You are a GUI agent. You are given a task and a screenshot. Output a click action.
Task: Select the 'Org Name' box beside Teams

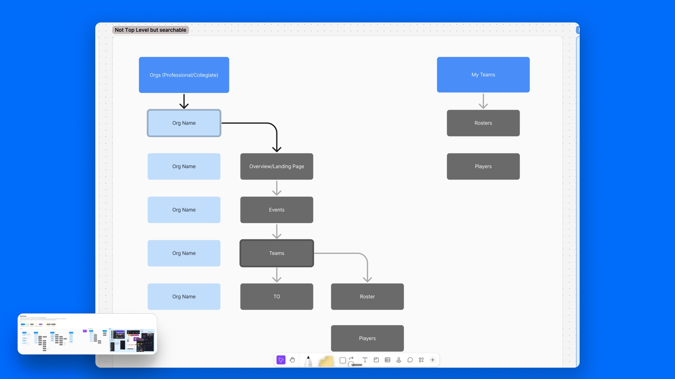[184, 253]
